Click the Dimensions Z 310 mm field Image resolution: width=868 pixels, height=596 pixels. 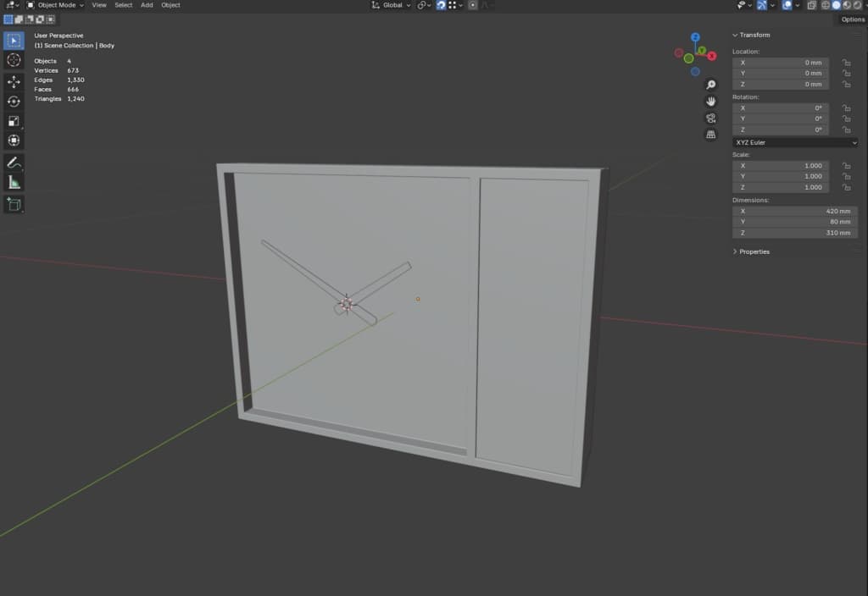point(795,233)
